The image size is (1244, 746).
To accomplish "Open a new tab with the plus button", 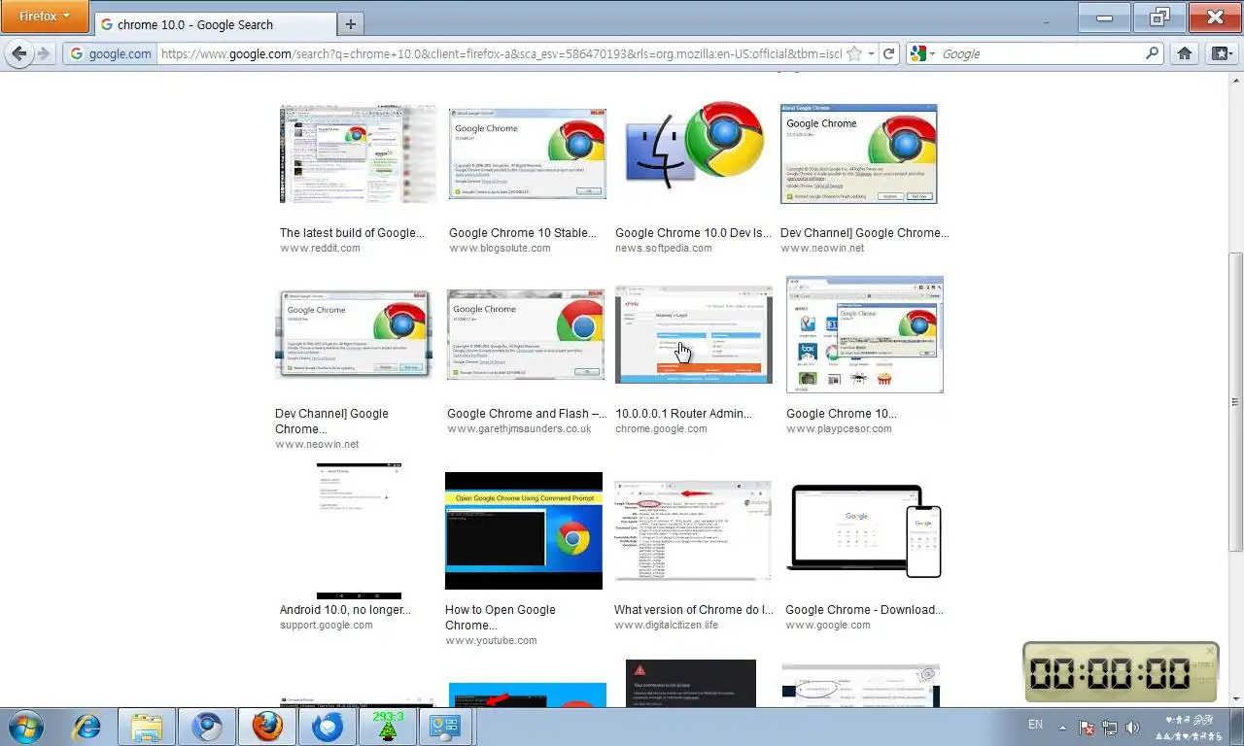I will pyautogui.click(x=350, y=24).
